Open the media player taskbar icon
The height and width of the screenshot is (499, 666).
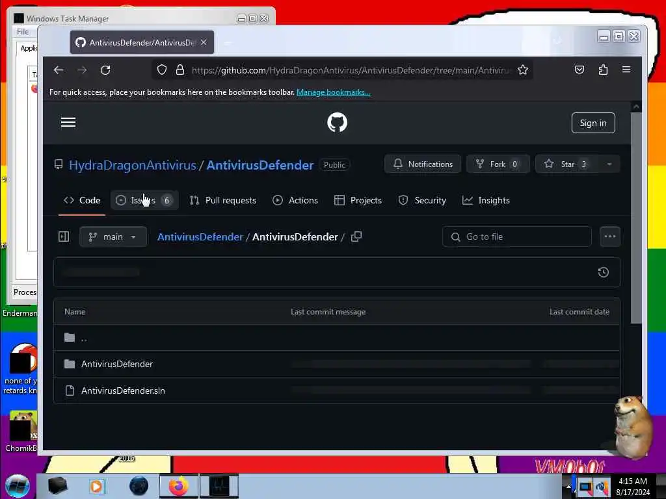click(x=96, y=486)
